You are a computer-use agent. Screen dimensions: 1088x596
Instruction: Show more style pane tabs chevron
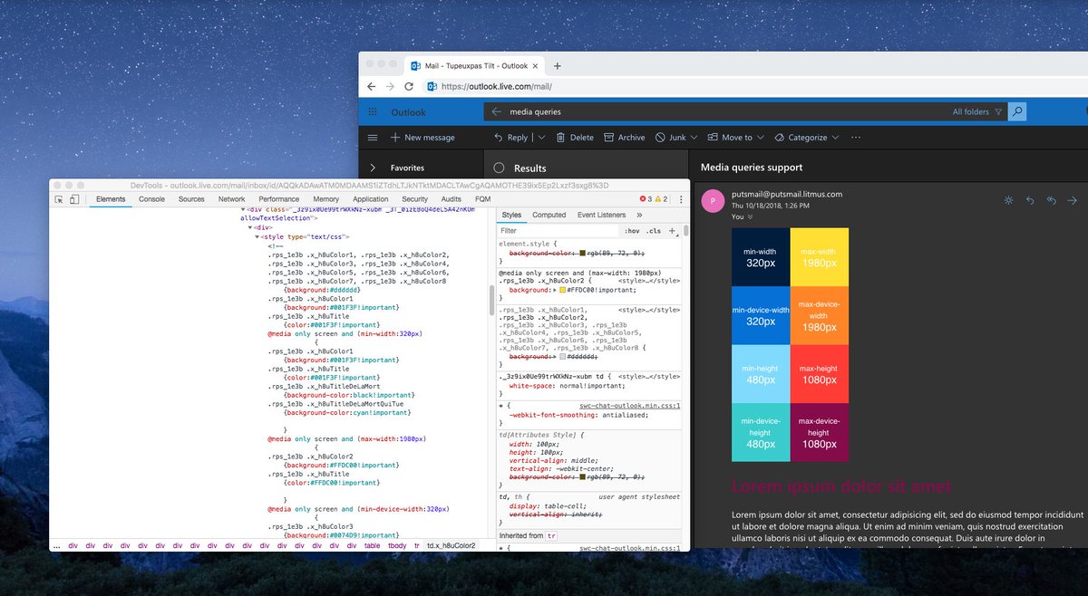[639, 216]
